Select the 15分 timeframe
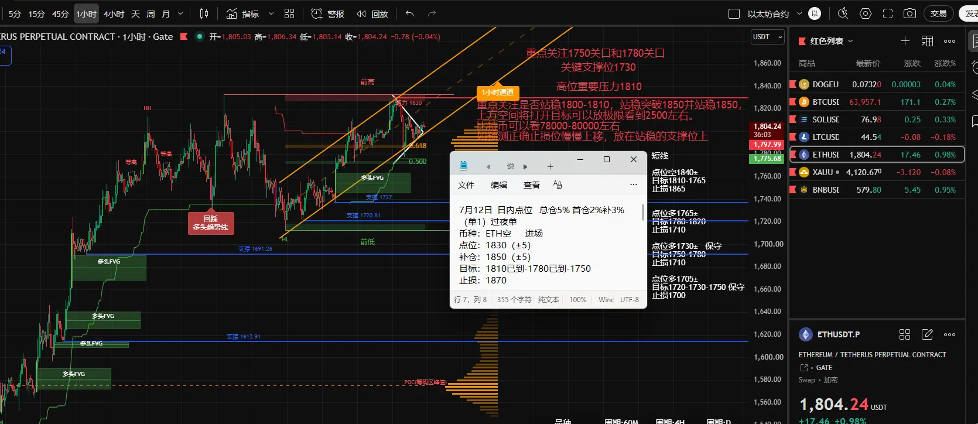This screenshot has width=978, height=424. pos(36,13)
